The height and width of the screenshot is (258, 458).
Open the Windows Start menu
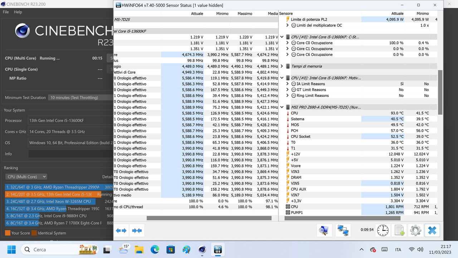pyautogui.click(x=11, y=249)
